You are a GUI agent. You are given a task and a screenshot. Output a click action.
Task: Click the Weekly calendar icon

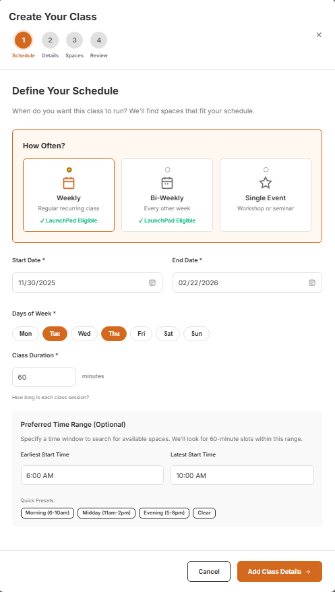[x=69, y=183]
